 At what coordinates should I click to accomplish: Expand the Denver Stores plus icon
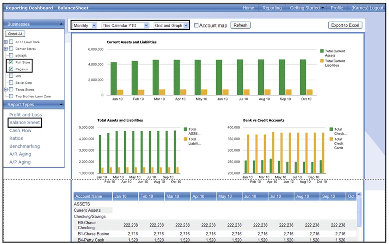pyautogui.click(x=6, y=49)
